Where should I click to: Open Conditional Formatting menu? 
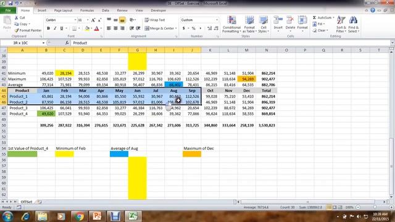point(232,24)
